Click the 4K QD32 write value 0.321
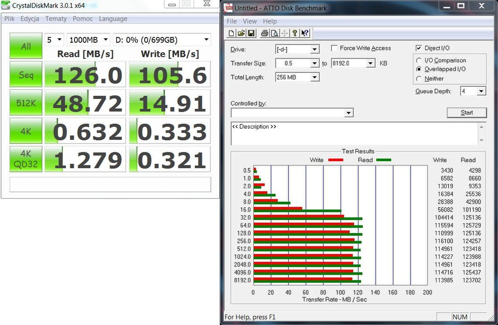Image resolution: width=498 pixels, height=325 pixels. 170,159
